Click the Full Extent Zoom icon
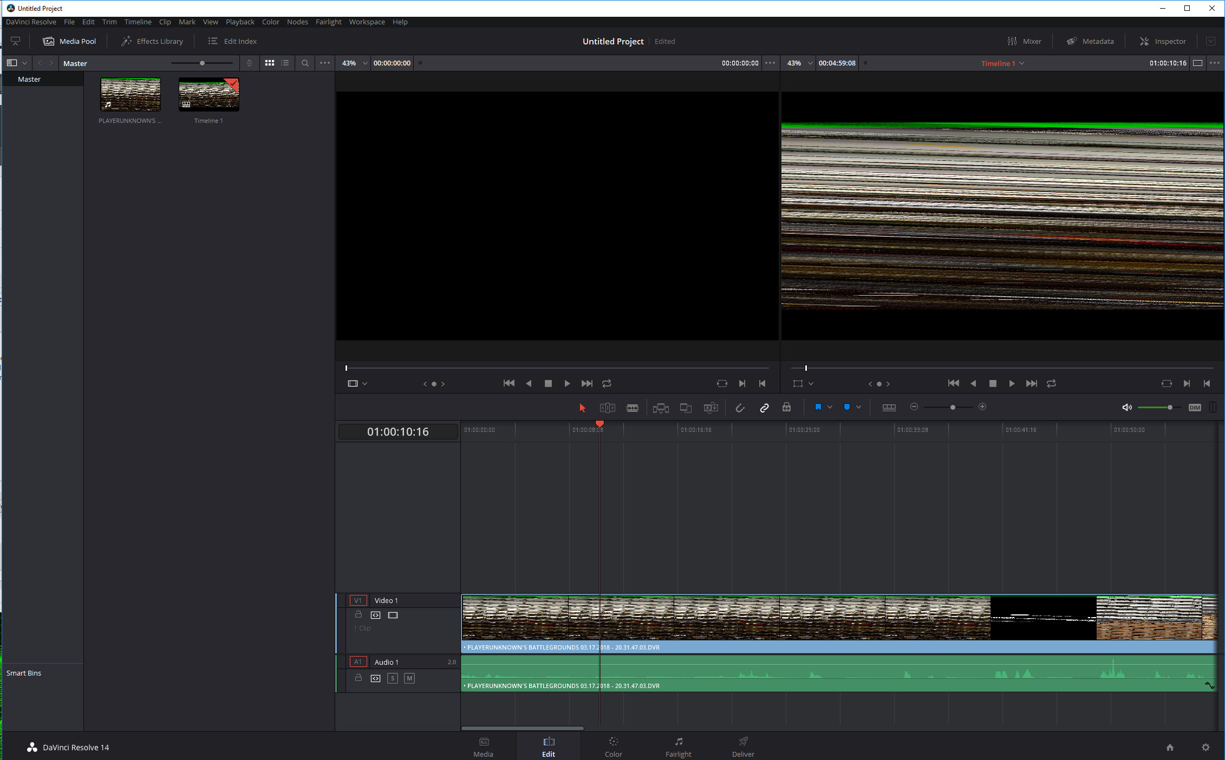Screen dimensions: 1225x760 click(x=889, y=407)
